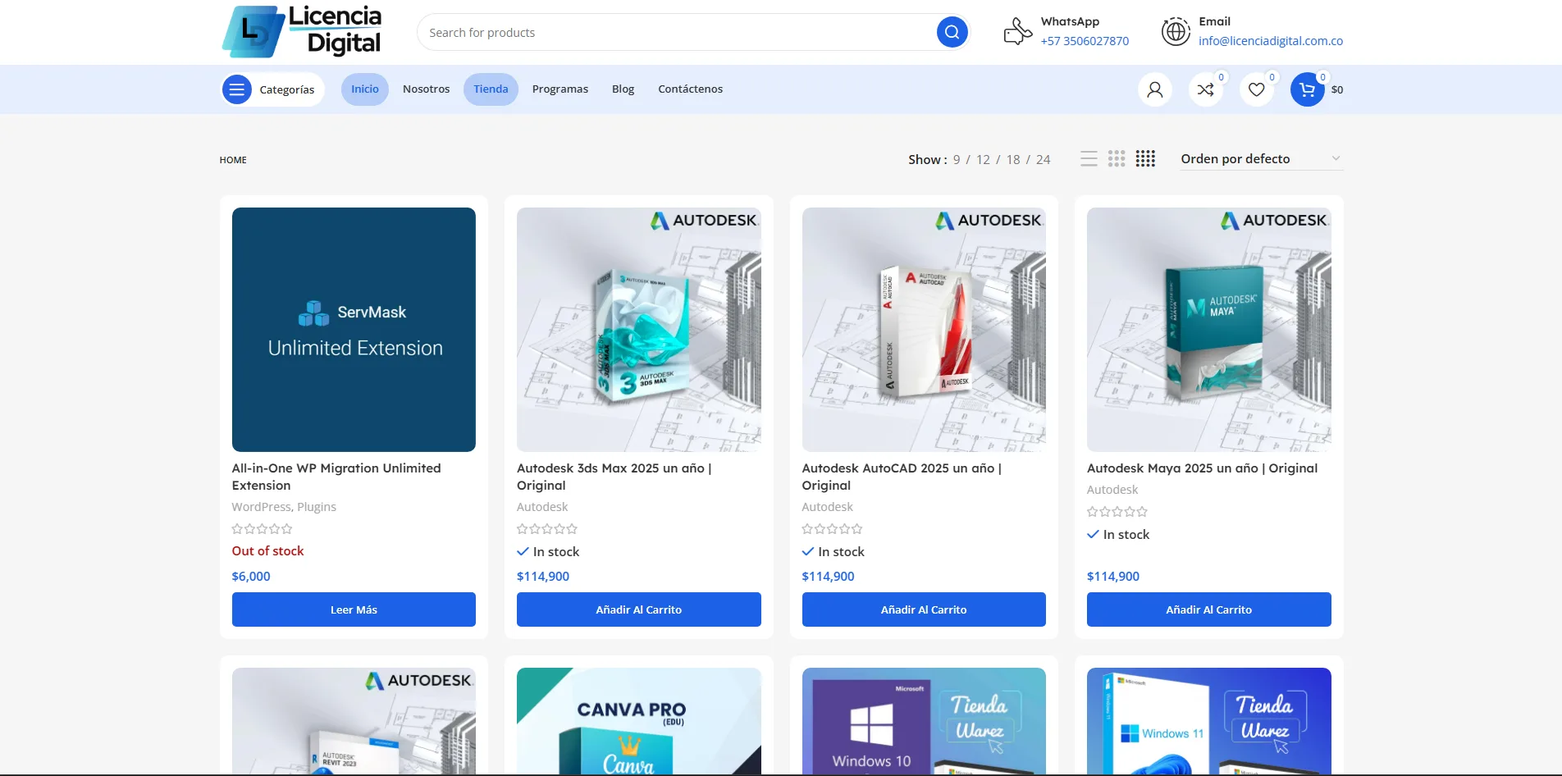Viewport: 1562px width, 776px height.
Task: Open the Autodesk 3ds Max product image
Action: click(x=639, y=329)
